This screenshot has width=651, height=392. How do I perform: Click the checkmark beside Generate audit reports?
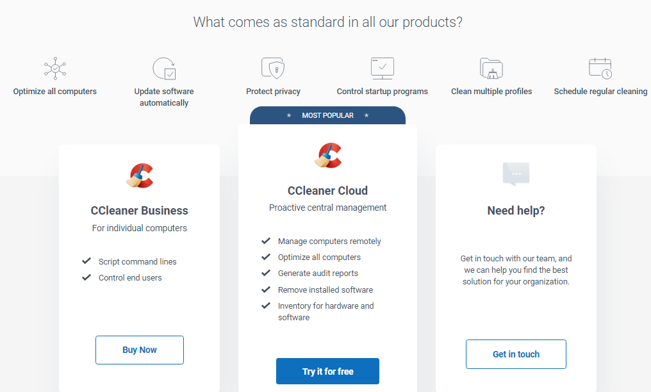click(266, 274)
